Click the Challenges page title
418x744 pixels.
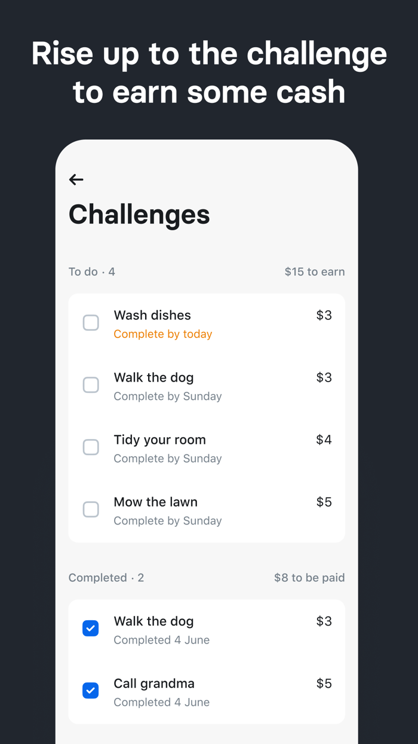point(139,215)
